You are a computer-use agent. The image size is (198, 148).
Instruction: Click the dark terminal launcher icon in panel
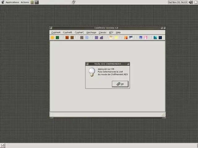[x=37, y=2]
